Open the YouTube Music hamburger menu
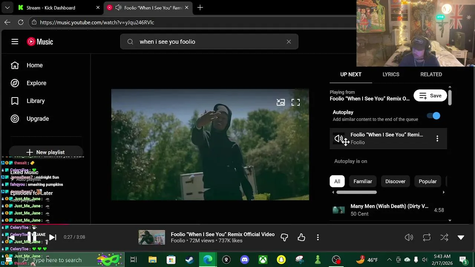This screenshot has height=267, width=475. (15, 42)
